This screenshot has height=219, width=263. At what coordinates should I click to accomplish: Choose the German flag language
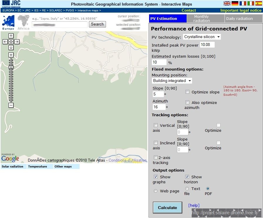tap(235, 3)
